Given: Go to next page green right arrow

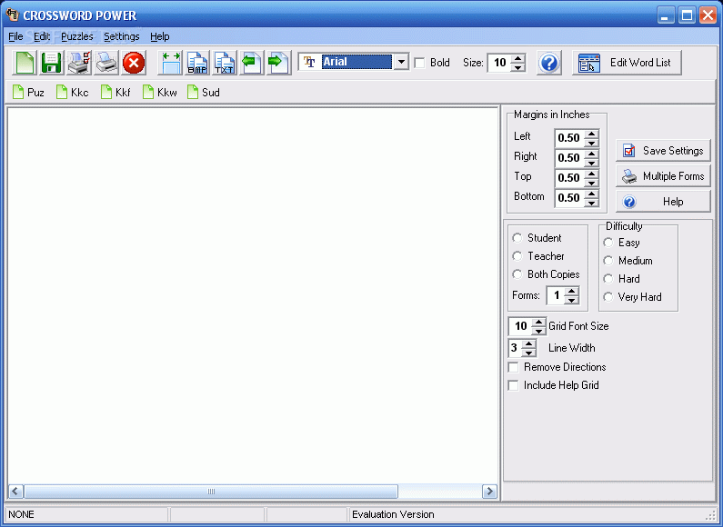Looking at the screenshot, I should coord(279,63).
